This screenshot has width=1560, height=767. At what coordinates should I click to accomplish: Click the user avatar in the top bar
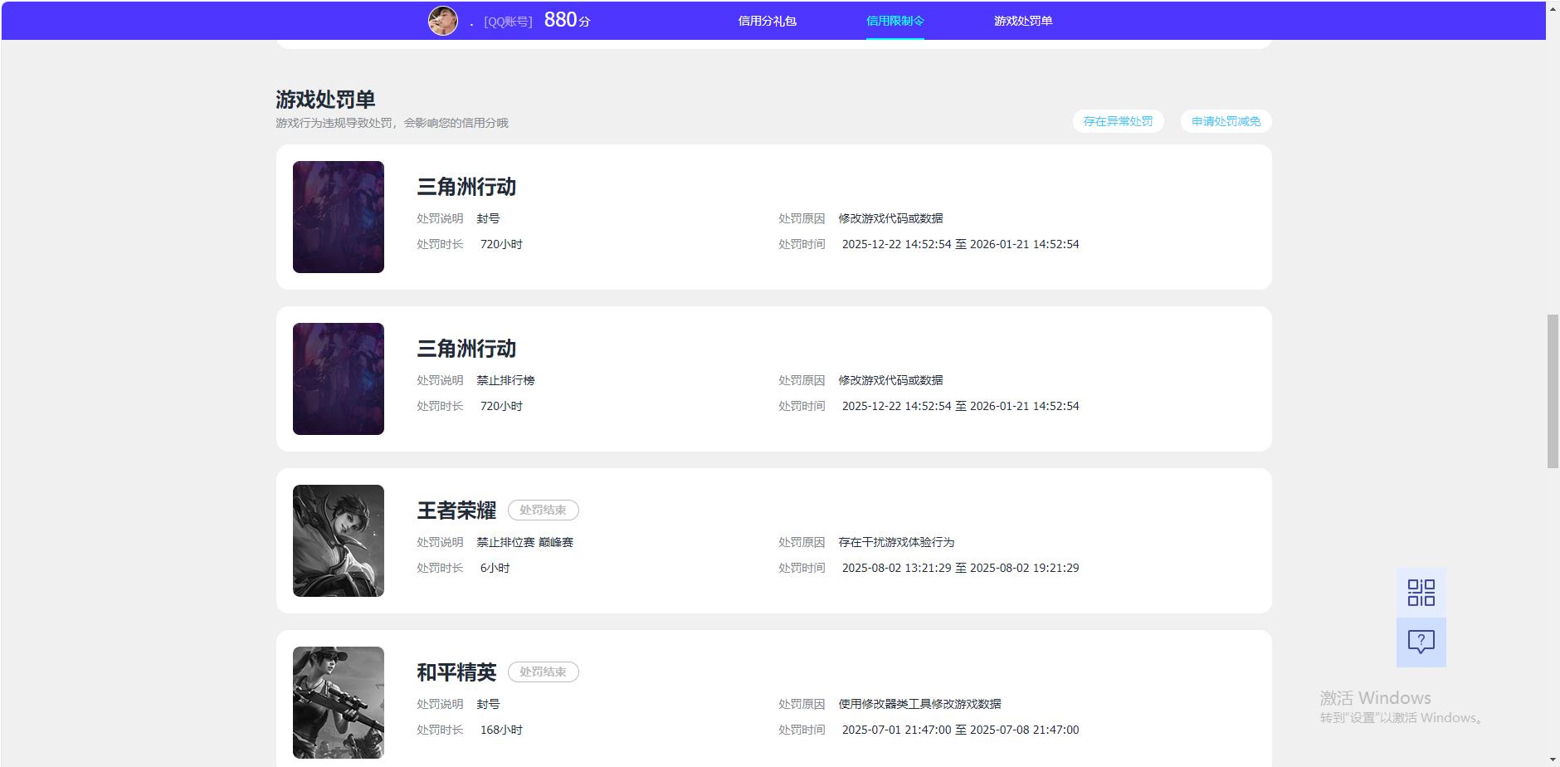[x=442, y=19]
